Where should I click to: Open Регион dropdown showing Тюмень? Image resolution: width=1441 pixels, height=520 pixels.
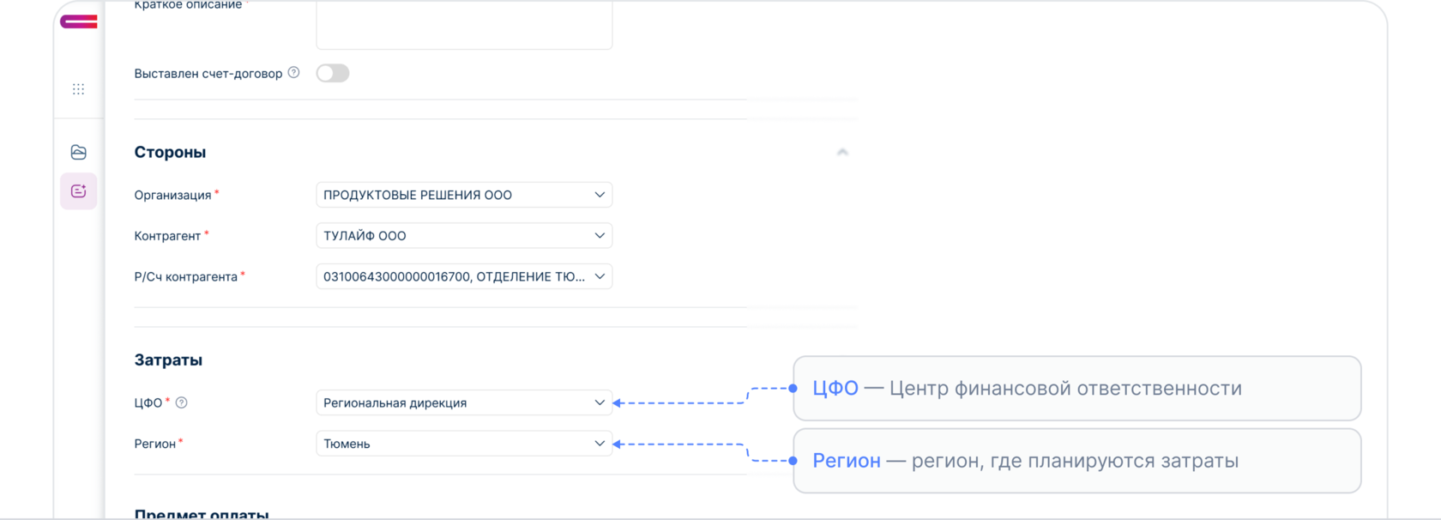pos(463,444)
